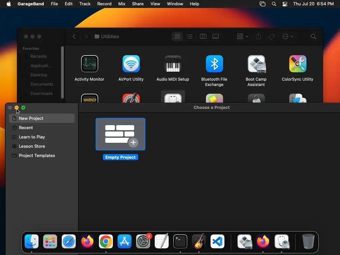Viewport: 340px width, 255px height.
Task: Open the Mix menu
Action: pos(122,4)
